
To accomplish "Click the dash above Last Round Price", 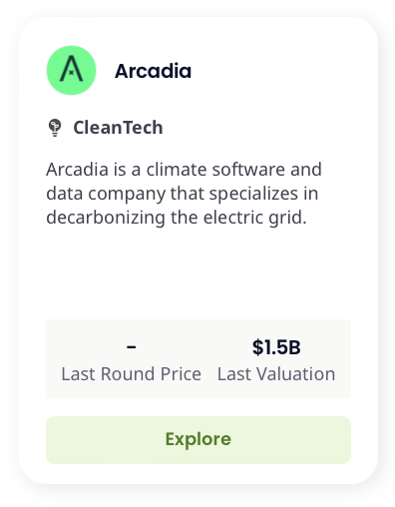I will (x=132, y=347).
